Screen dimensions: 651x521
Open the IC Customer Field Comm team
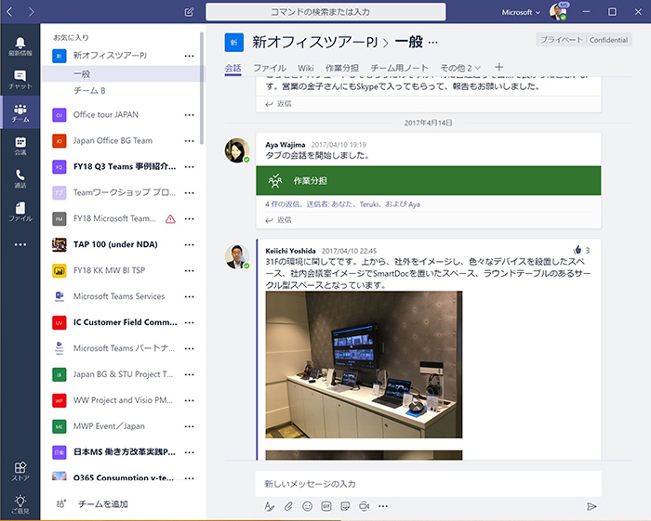coord(125,322)
